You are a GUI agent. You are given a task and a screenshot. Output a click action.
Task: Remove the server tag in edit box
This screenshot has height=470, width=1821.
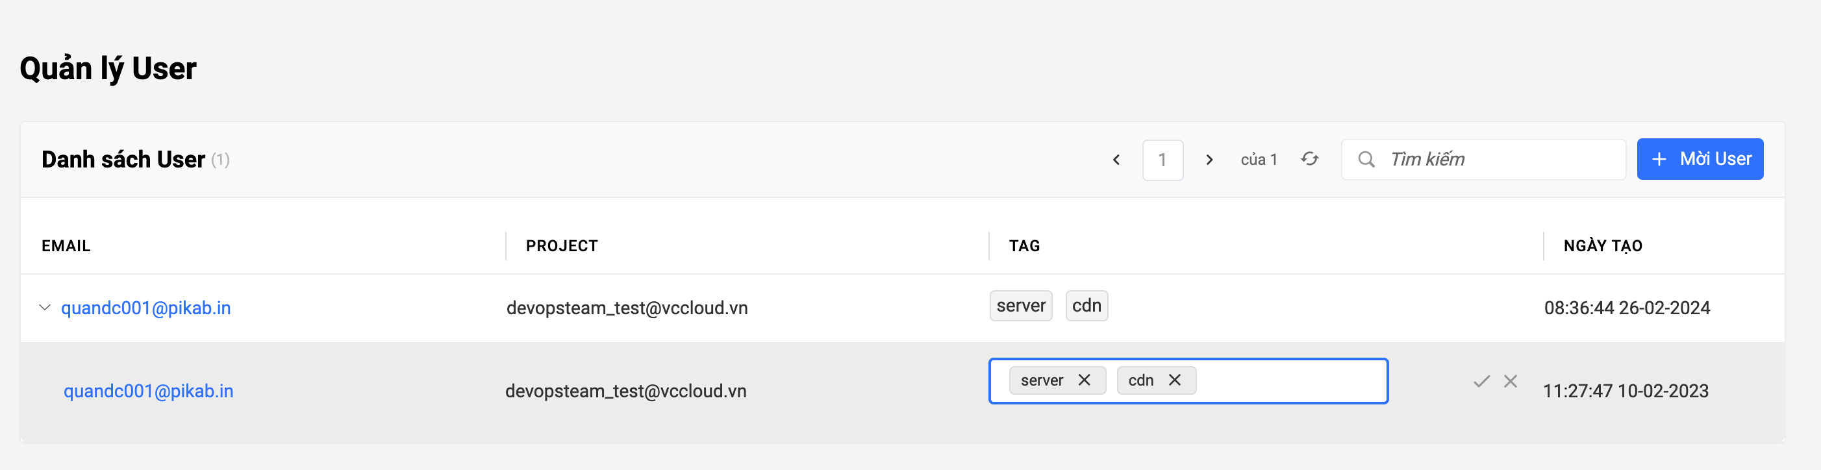(1084, 380)
